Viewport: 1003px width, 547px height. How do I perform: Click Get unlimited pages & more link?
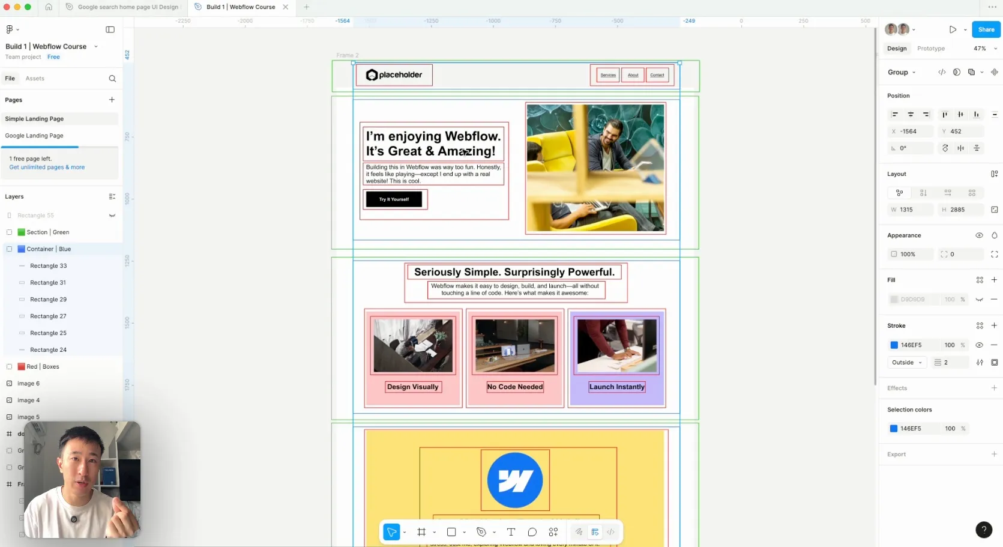tap(47, 168)
